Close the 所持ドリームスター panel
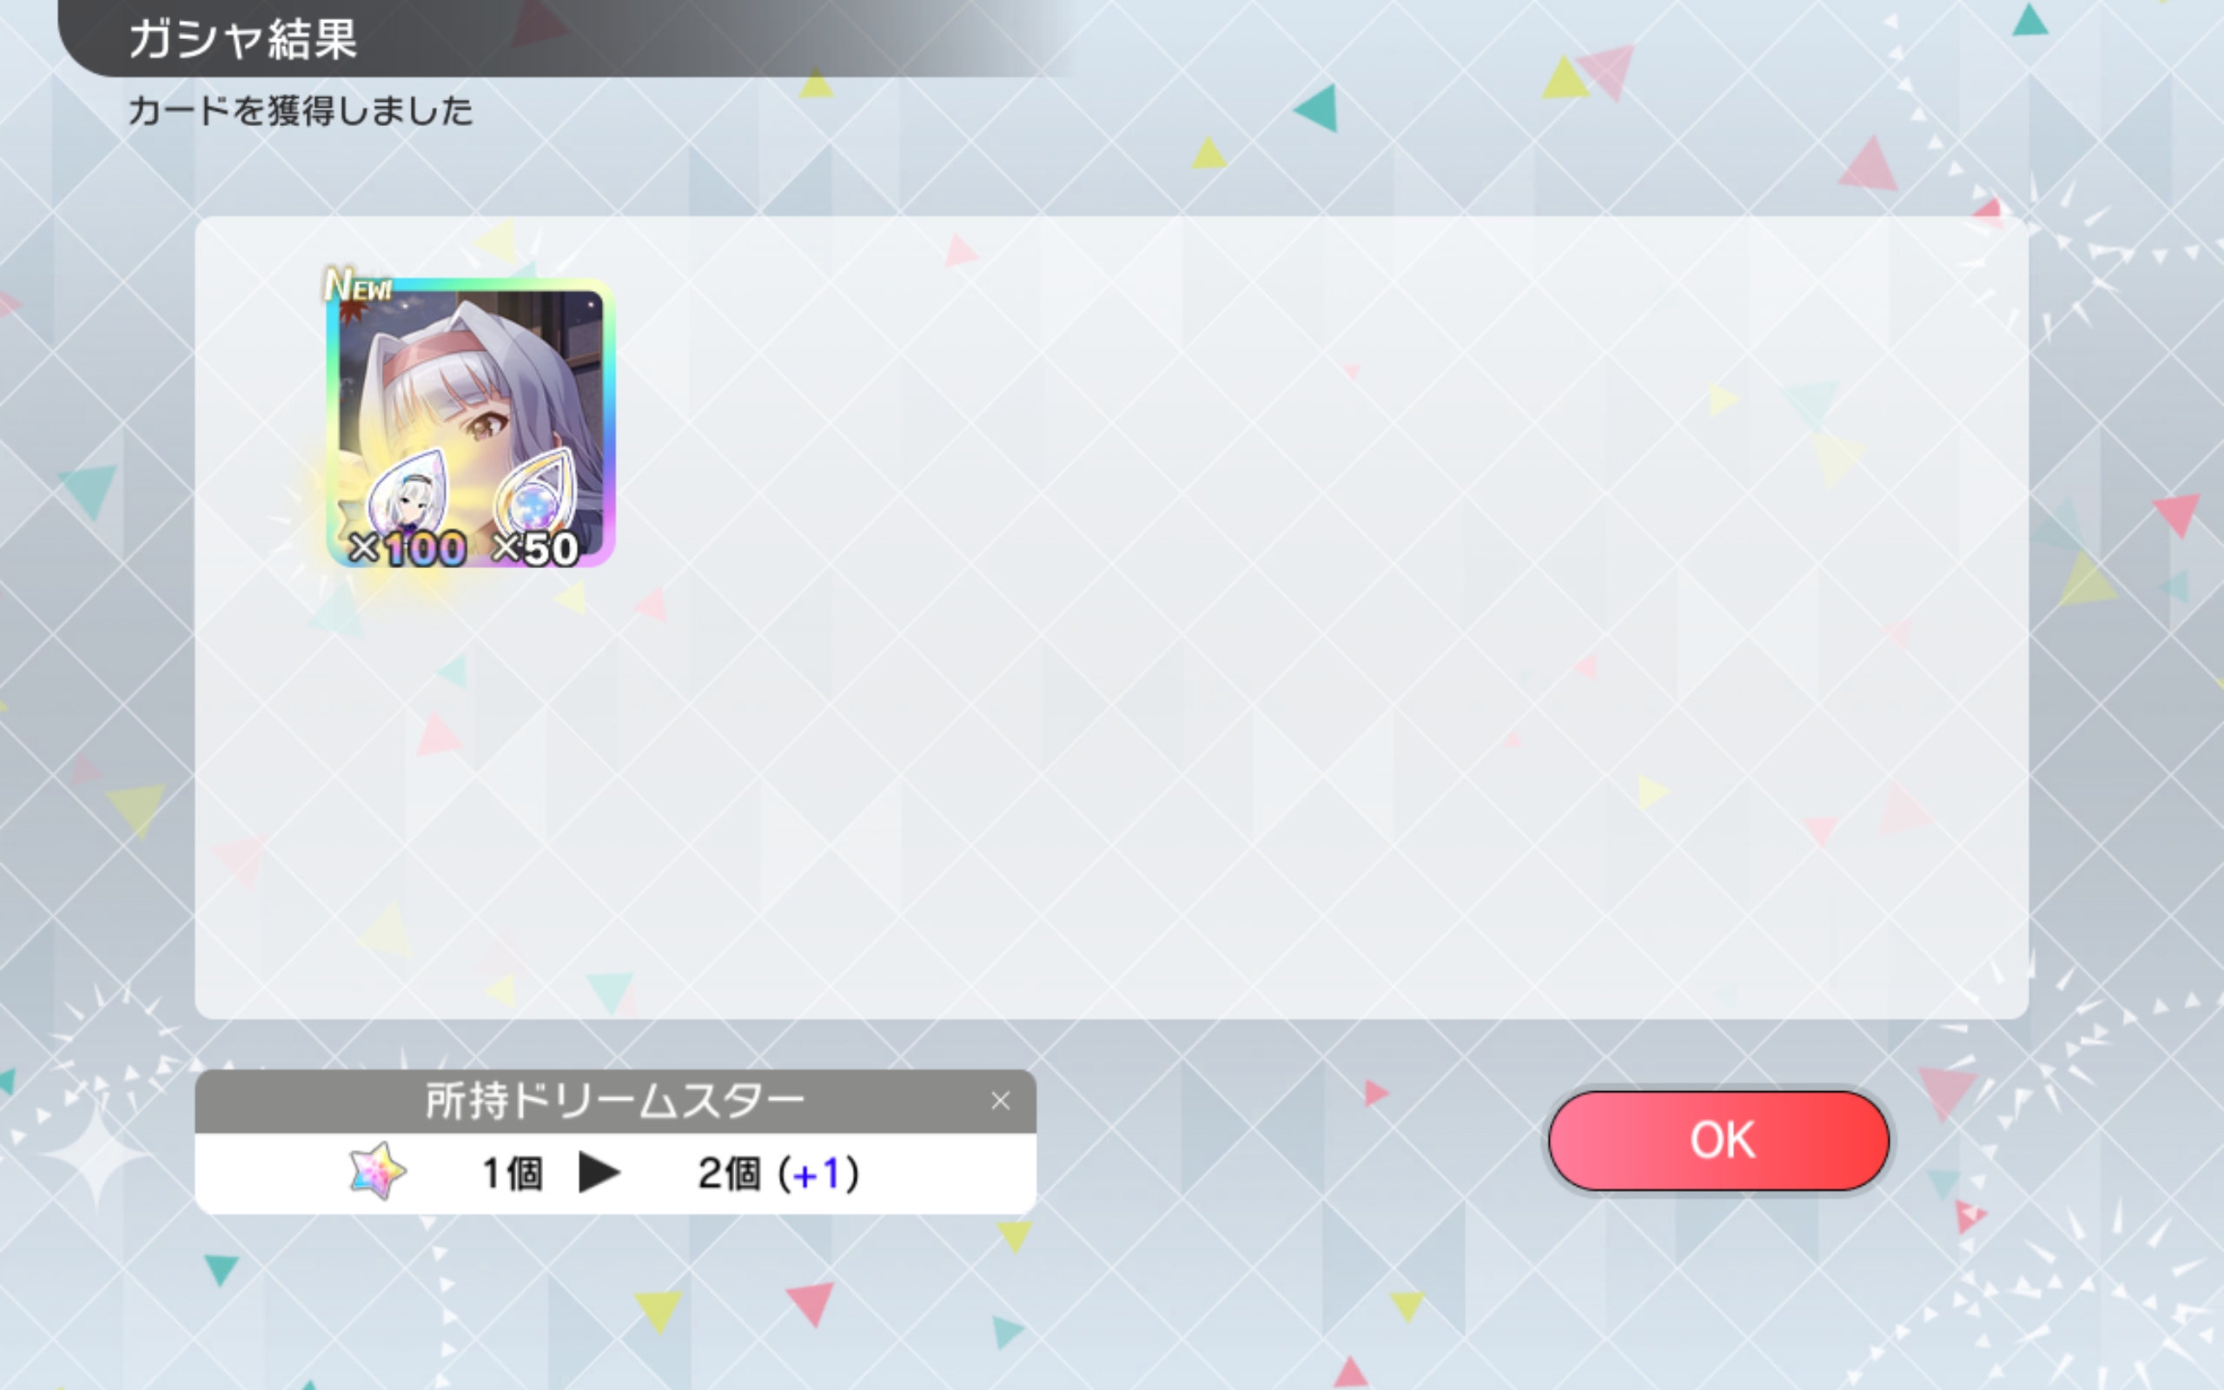The image size is (2224, 1390). click(1001, 1101)
